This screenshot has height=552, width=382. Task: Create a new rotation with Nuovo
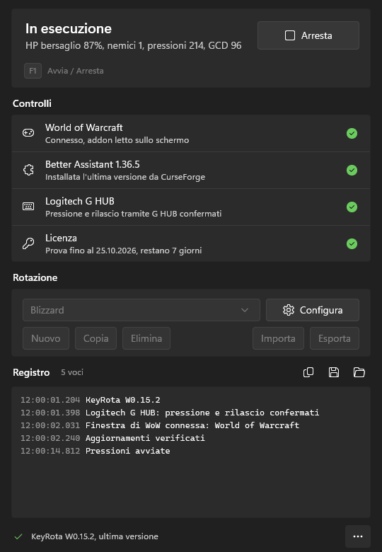pos(46,338)
